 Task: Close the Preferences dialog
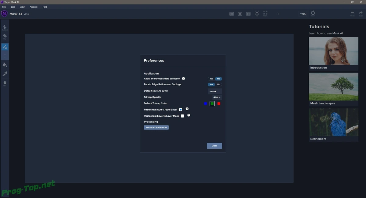coord(214,146)
